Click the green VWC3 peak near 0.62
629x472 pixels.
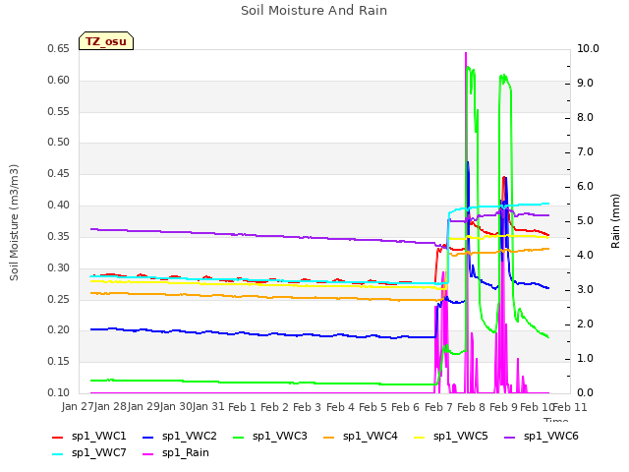[x=468, y=67]
